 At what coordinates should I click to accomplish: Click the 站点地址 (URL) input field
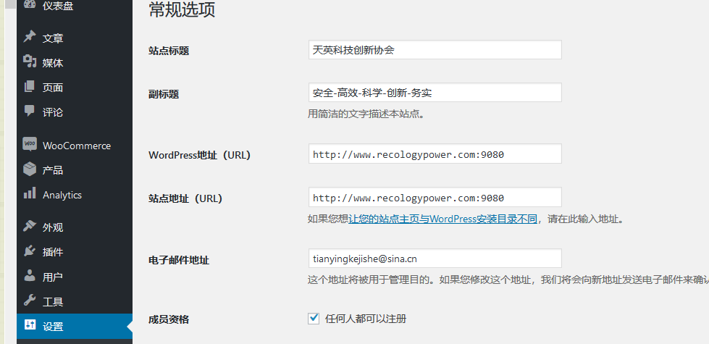coord(435,197)
